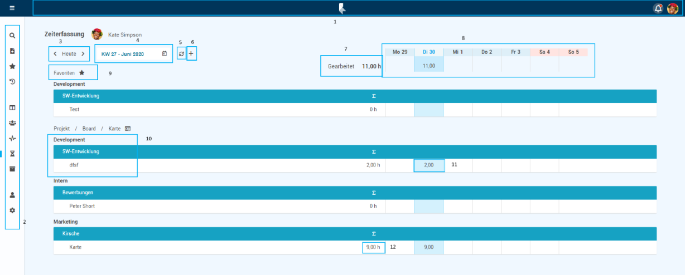The width and height of the screenshot is (685, 275).
Task: Open the settings gear in sidebar
Action: 12,210
